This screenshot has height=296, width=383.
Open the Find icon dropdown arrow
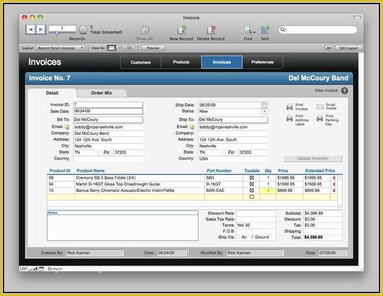(254, 32)
